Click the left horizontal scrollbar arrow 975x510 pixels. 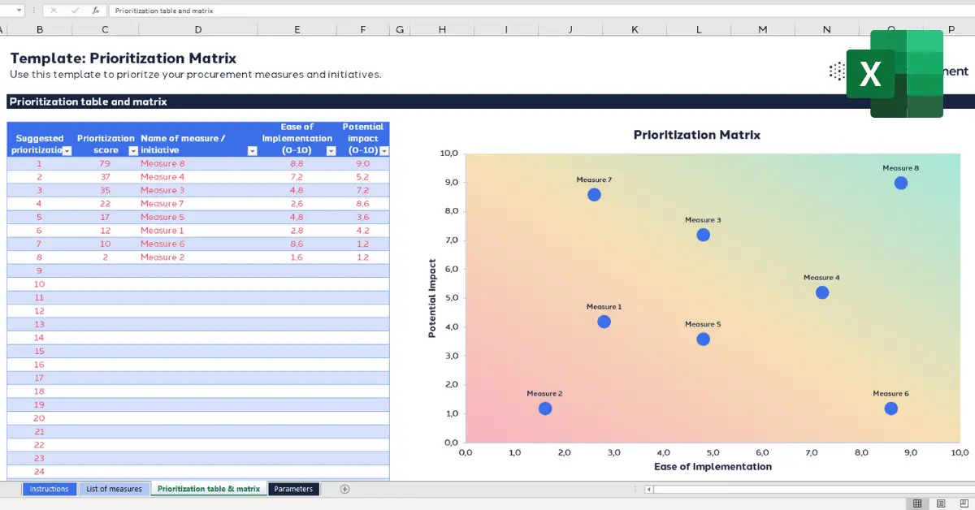click(648, 488)
